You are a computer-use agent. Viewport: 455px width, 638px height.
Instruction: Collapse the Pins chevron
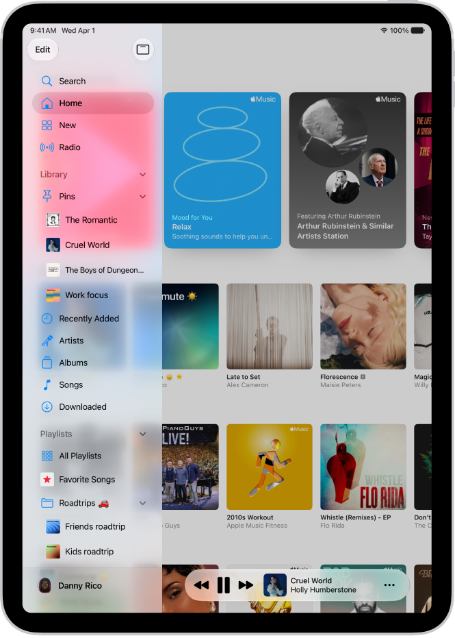coord(142,197)
